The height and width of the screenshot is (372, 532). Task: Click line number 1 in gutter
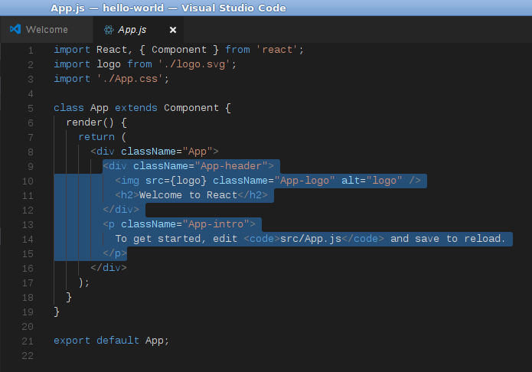pos(31,51)
